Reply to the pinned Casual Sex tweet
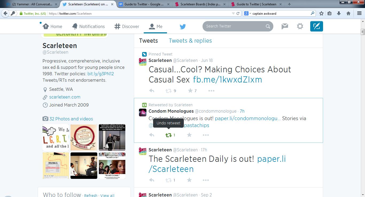The height and width of the screenshot is (197, 365). click(x=152, y=91)
